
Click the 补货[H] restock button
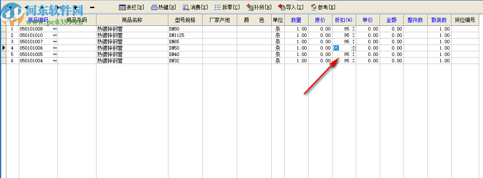click(x=259, y=7)
